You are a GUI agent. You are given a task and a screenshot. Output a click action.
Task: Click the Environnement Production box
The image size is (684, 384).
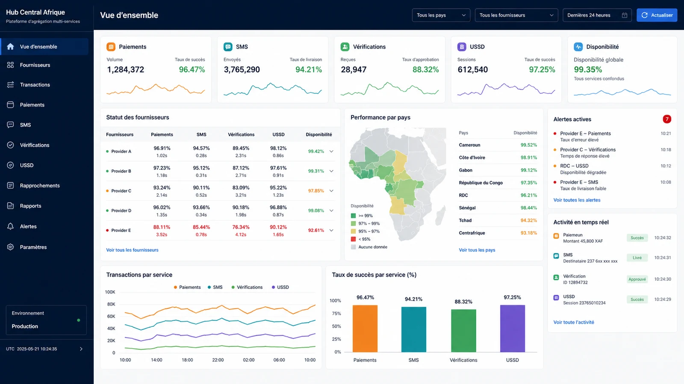pos(46,320)
